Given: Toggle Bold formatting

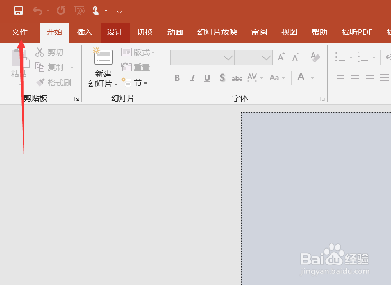Looking at the screenshot, I should pyautogui.click(x=177, y=78).
